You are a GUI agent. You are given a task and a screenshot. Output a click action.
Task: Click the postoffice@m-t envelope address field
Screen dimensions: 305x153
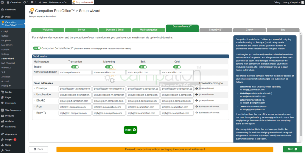(x=75, y=89)
